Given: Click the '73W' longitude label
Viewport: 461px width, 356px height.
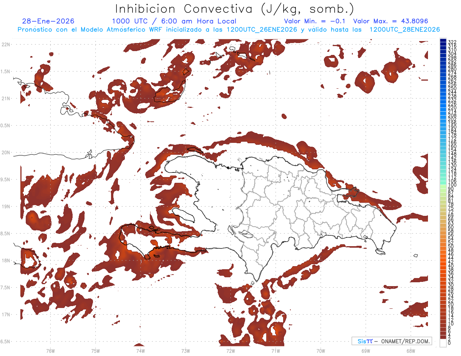Looking at the screenshot, I should pyautogui.click(x=186, y=351).
